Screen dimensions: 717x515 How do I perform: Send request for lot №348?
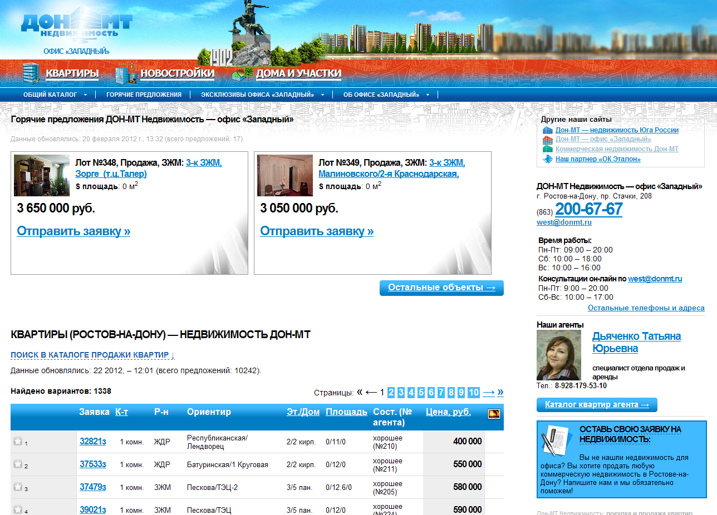(x=73, y=231)
